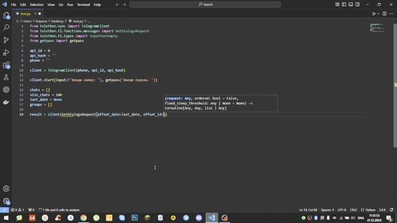Click the Visual Studio Code taskbar icon
Screen dimensions: 397x223
pyautogui.click(x=212, y=217)
